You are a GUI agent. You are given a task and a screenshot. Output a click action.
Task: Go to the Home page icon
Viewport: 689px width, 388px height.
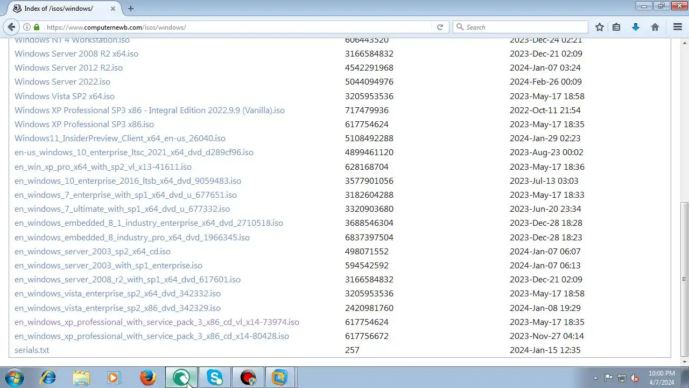(x=655, y=27)
